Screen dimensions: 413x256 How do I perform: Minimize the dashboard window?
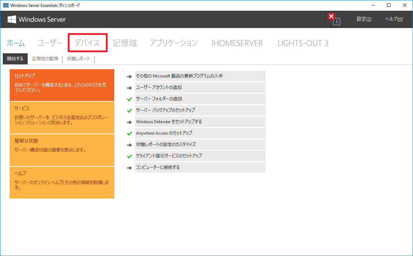pos(373,5)
